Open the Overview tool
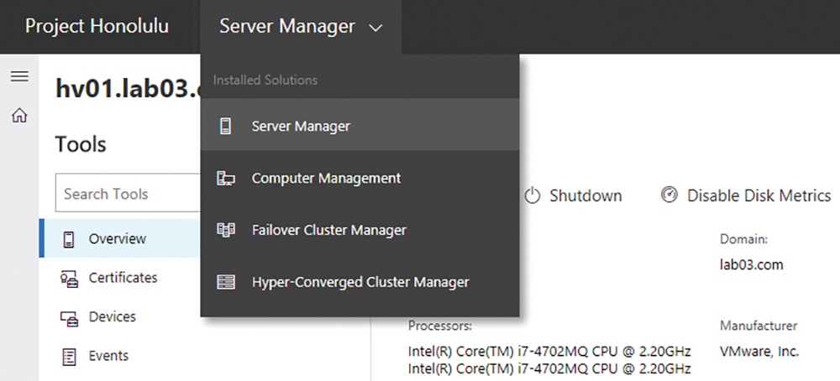840x381 pixels. (x=120, y=238)
